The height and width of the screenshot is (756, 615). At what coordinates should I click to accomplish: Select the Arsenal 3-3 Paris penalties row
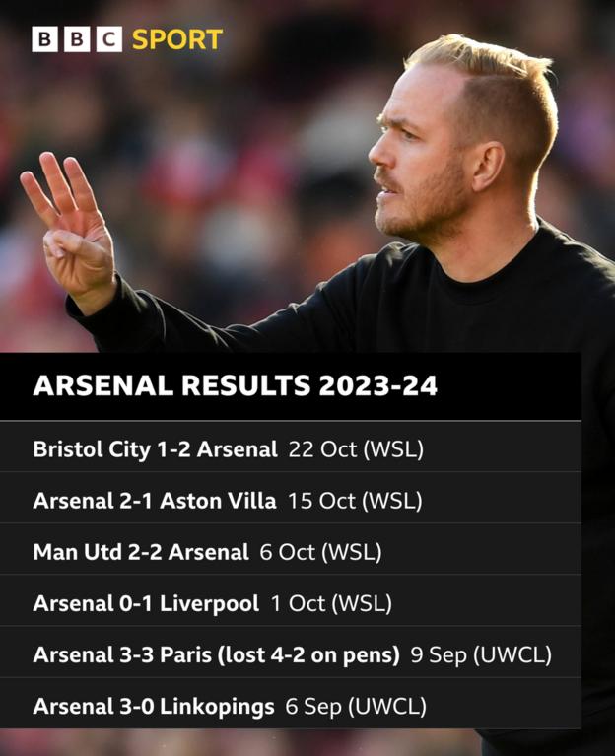(x=290, y=654)
